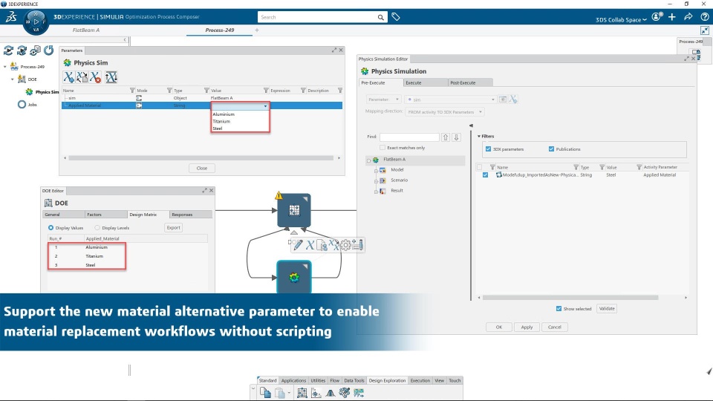This screenshot has height=401, width=713.
Task: Click the bell-curve distribution icon in action bar
Action: point(331,393)
